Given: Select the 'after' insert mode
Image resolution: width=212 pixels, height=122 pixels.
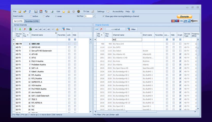Looking at the screenshot, I should tap(44, 16).
